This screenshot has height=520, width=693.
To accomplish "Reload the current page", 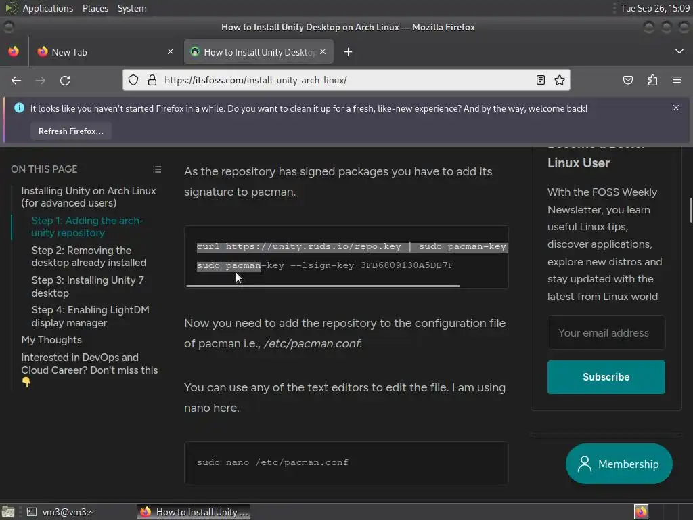I will point(65,80).
